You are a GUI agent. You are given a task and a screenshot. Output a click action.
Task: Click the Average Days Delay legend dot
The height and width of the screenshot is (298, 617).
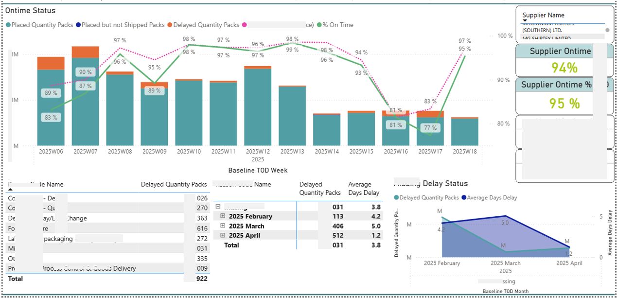[463, 198]
